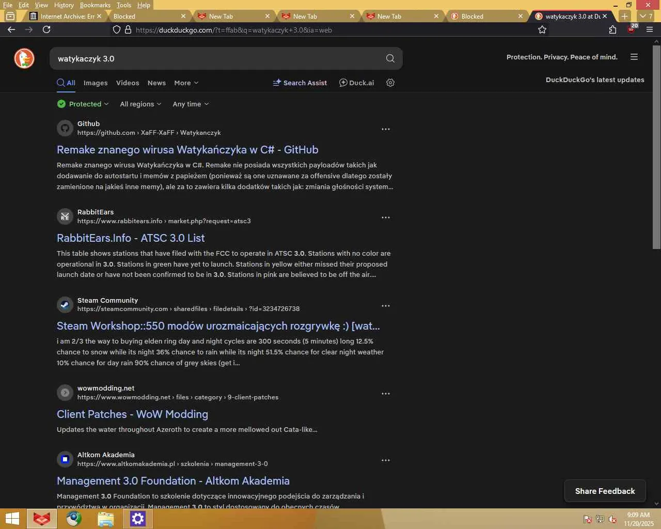Open the red ad blocker extension showing 20
Image resolution: width=661 pixels, height=529 pixels.
pos(632,29)
